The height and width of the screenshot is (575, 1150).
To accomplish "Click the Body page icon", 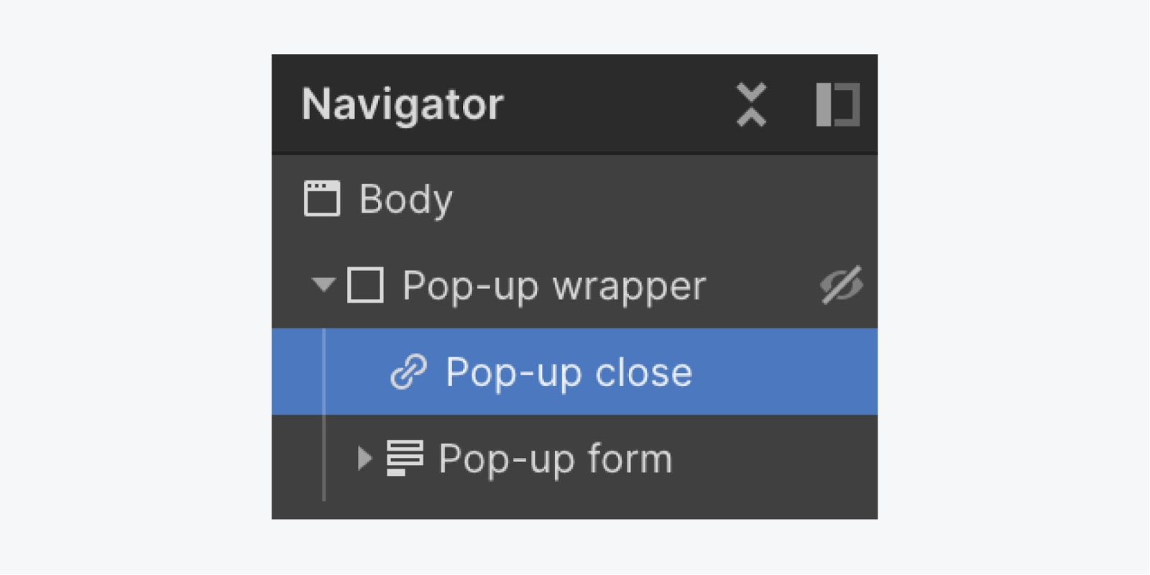I will point(321,198).
